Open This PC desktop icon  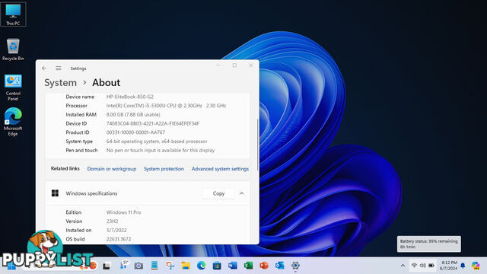pos(13,14)
